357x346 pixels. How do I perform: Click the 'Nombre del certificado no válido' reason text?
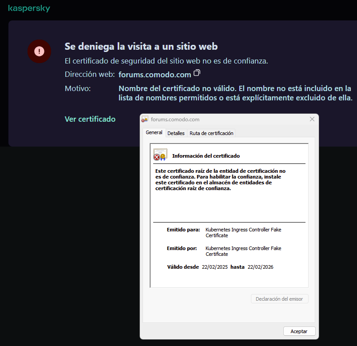click(x=235, y=93)
